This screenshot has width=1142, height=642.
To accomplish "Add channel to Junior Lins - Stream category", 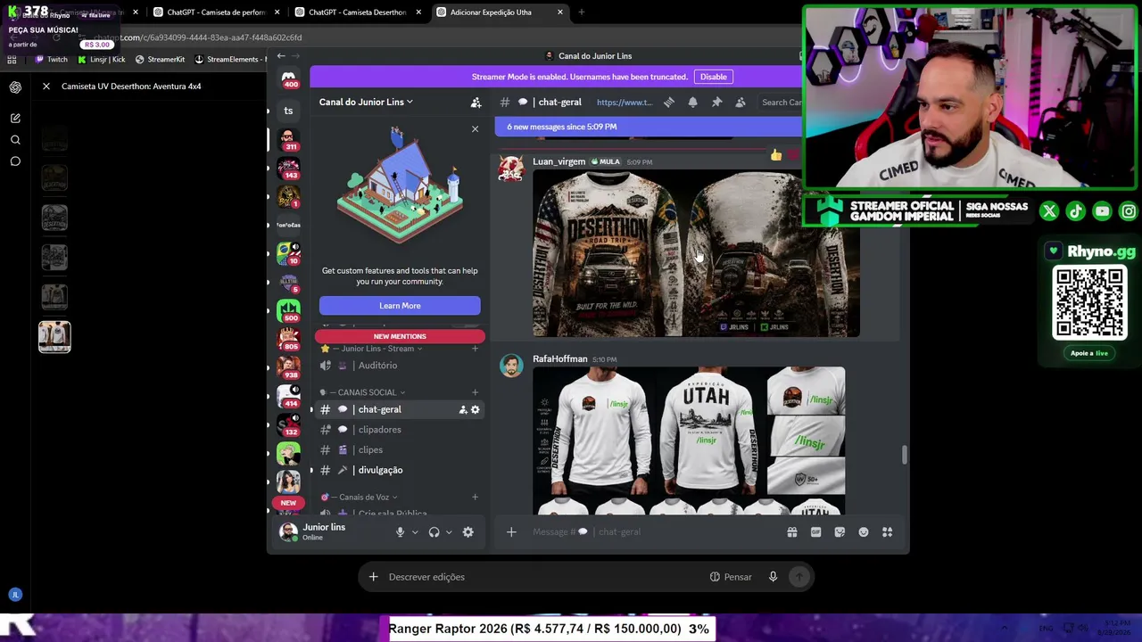I will click(475, 349).
